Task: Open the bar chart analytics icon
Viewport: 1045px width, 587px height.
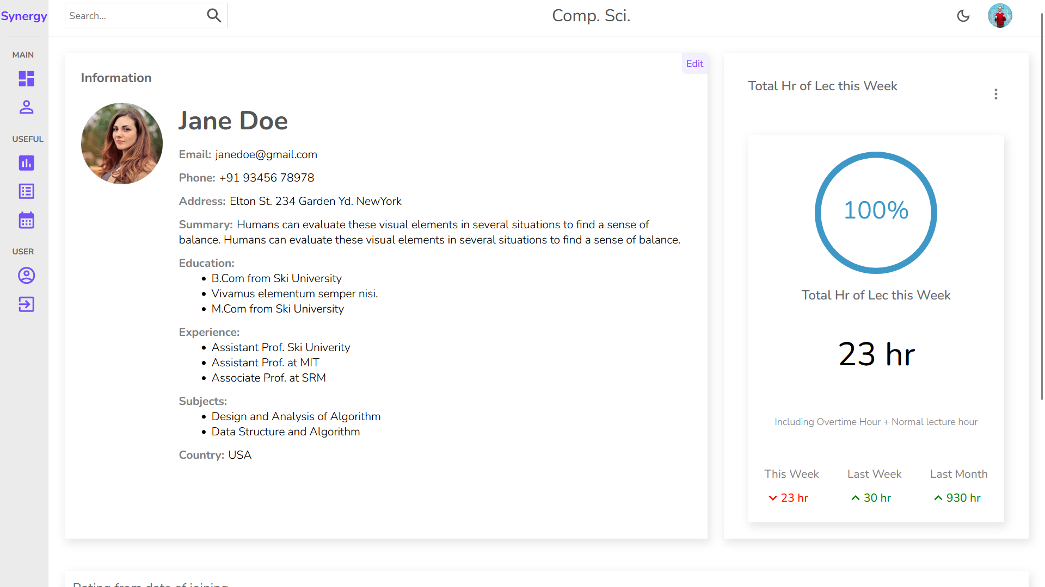Action: tap(26, 163)
